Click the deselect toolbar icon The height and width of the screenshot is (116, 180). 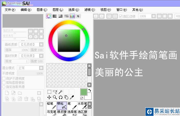pos(109,16)
